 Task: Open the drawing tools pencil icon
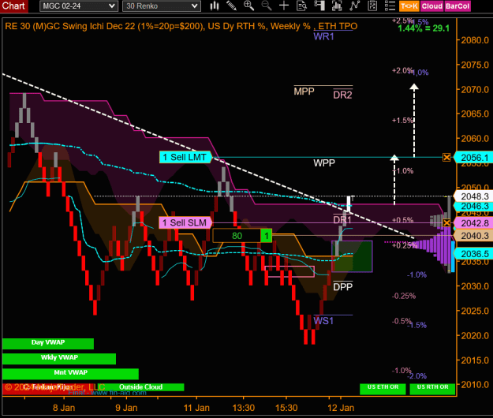[231, 6]
